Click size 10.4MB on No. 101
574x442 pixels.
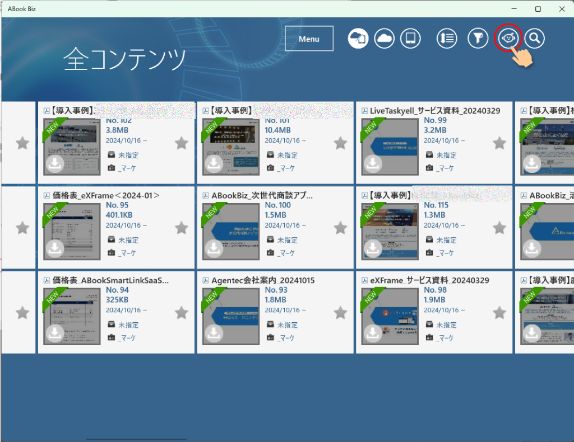pyautogui.click(x=277, y=130)
